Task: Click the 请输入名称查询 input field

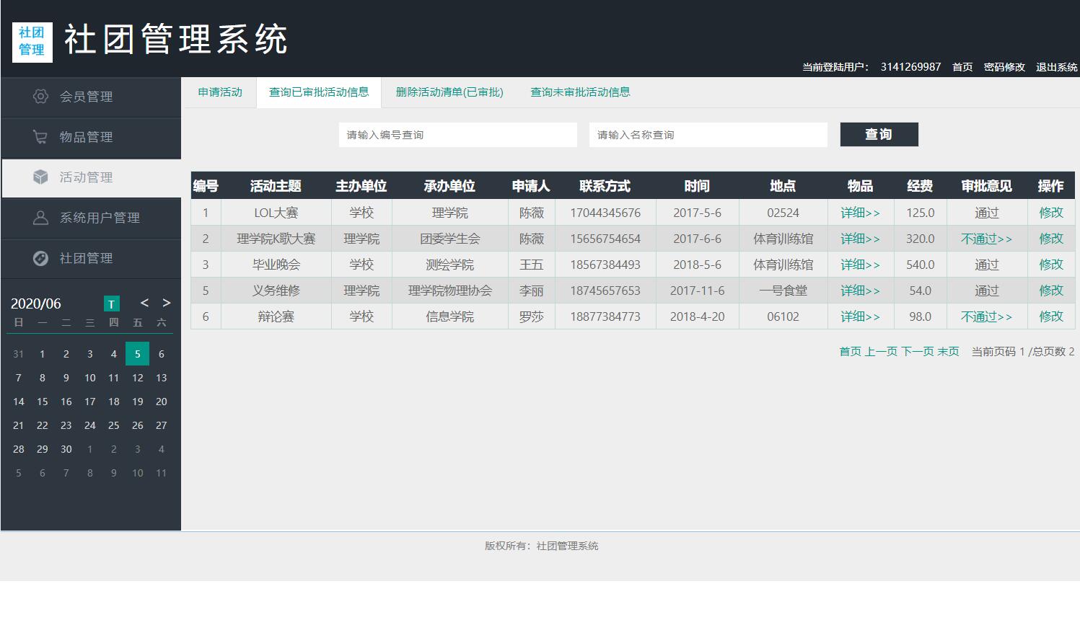Action: click(708, 134)
